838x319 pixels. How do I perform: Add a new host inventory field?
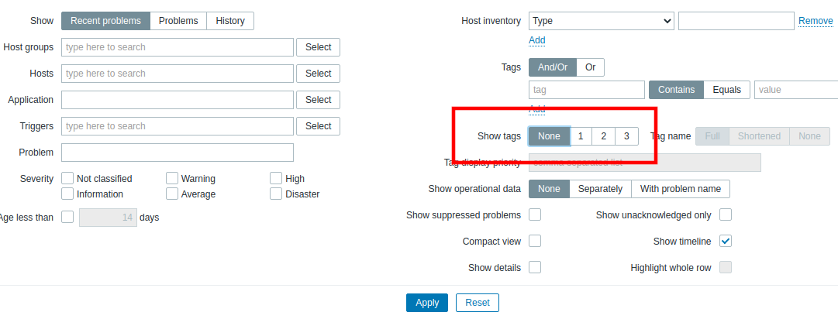pos(537,40)
